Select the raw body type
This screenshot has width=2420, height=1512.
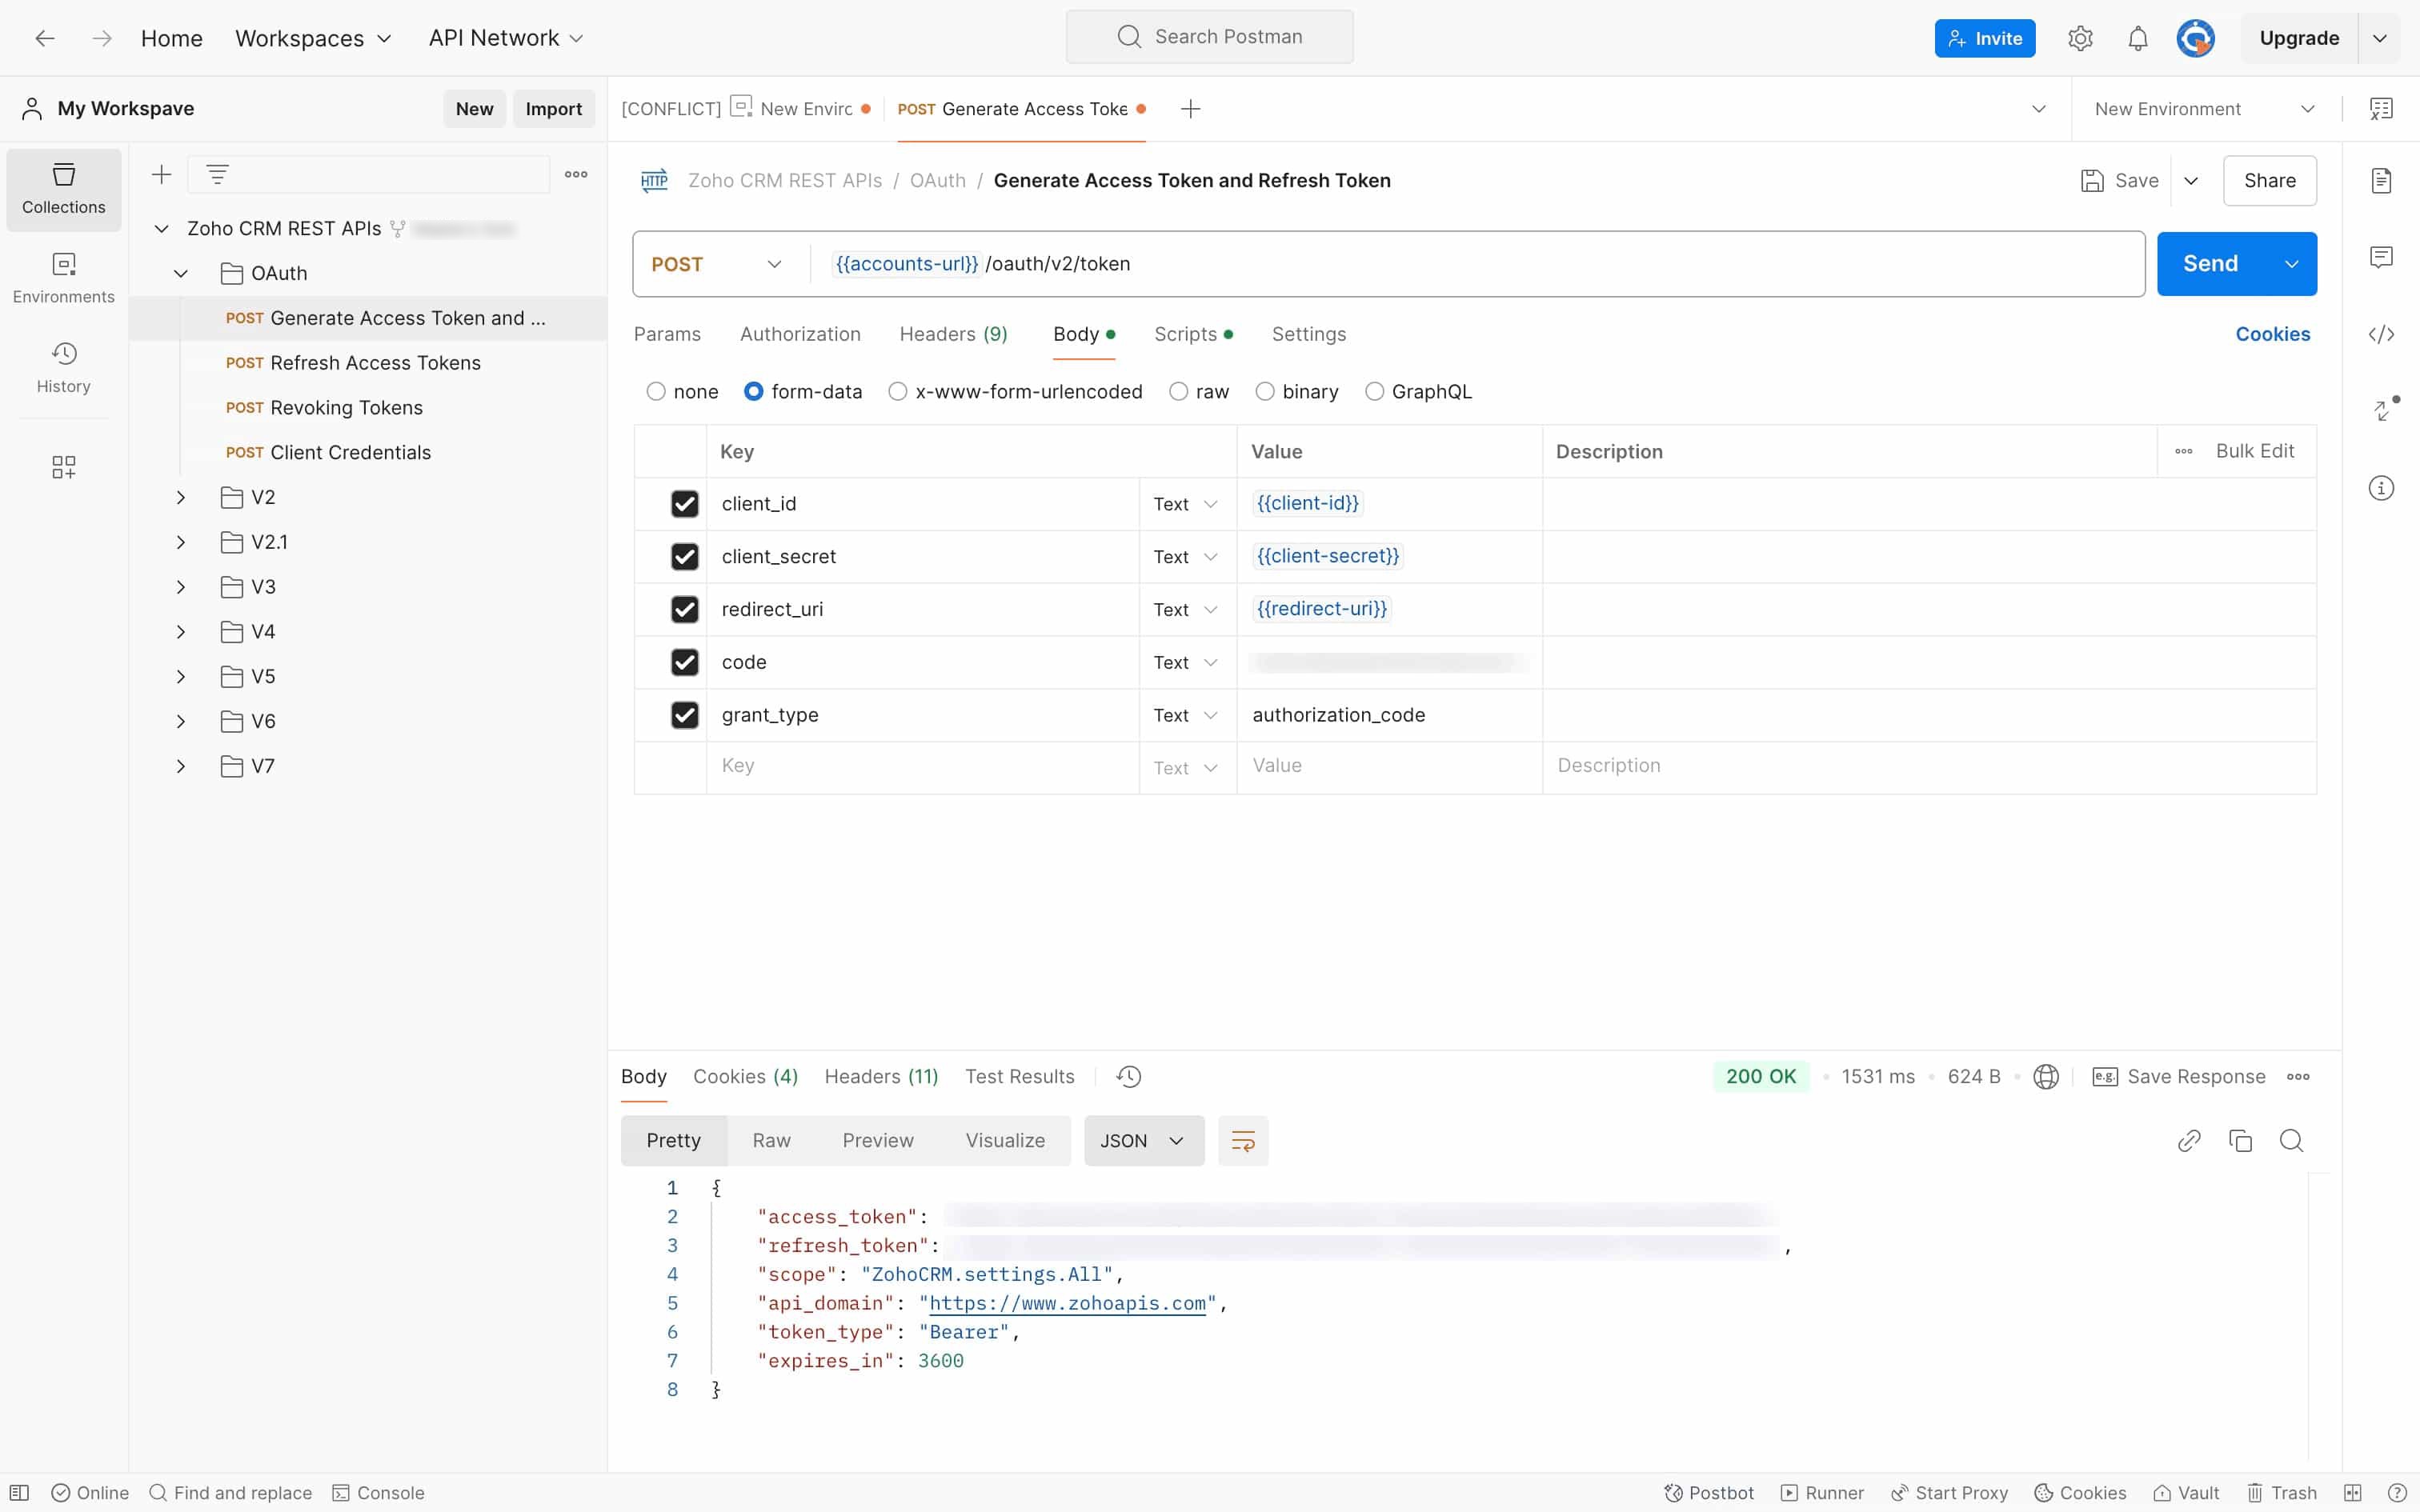coord(1178,391)
